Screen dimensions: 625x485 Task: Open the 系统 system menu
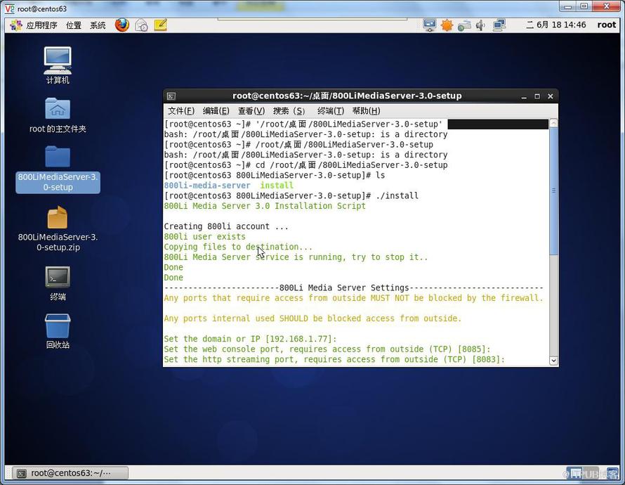97,25
